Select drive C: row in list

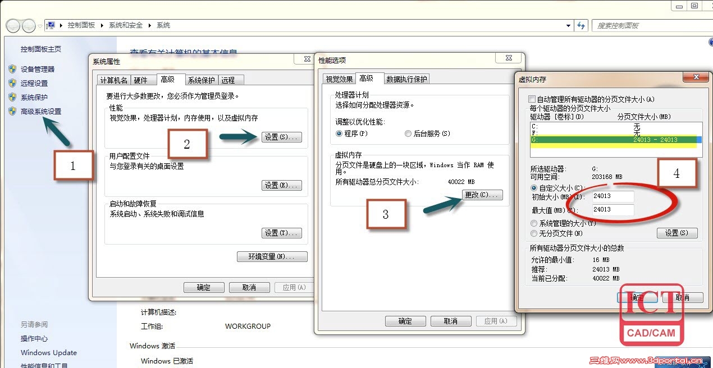click(616, 127)
